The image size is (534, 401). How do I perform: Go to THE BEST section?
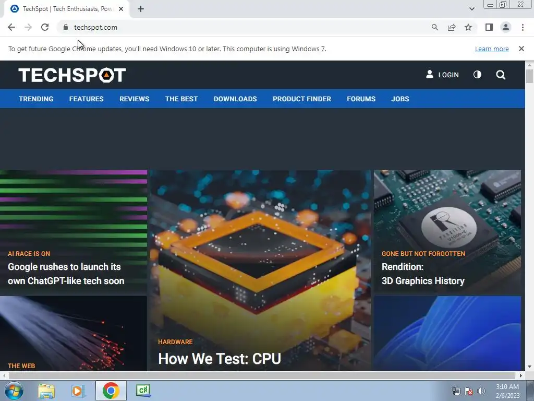coord(181,99)
